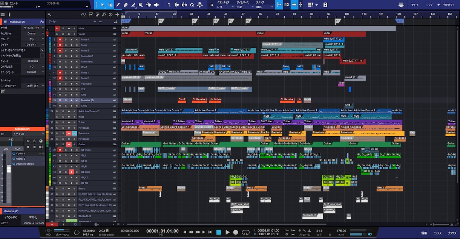Open the Edit view button
This screenshot has width=460, height=239.
tap(424, 233)
